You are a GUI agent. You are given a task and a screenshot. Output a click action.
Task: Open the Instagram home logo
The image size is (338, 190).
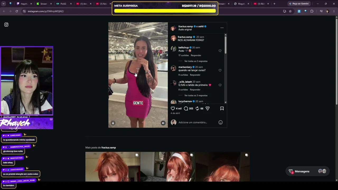pyautogui.click(x=6, y=25)
